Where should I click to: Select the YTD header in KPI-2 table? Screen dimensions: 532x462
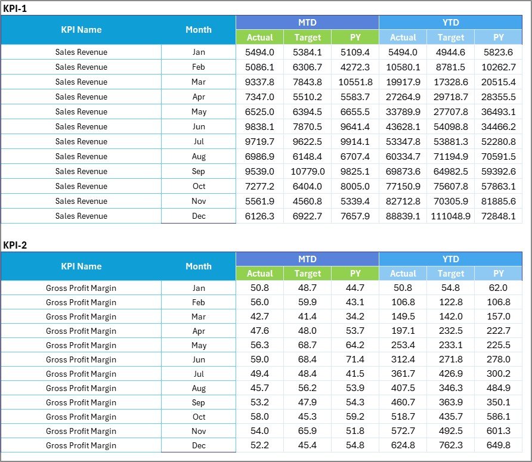[450, 259]
